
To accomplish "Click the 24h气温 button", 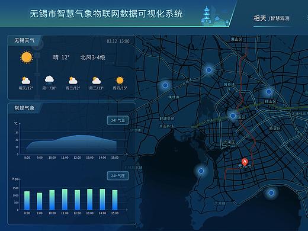I will pos(118,120).
